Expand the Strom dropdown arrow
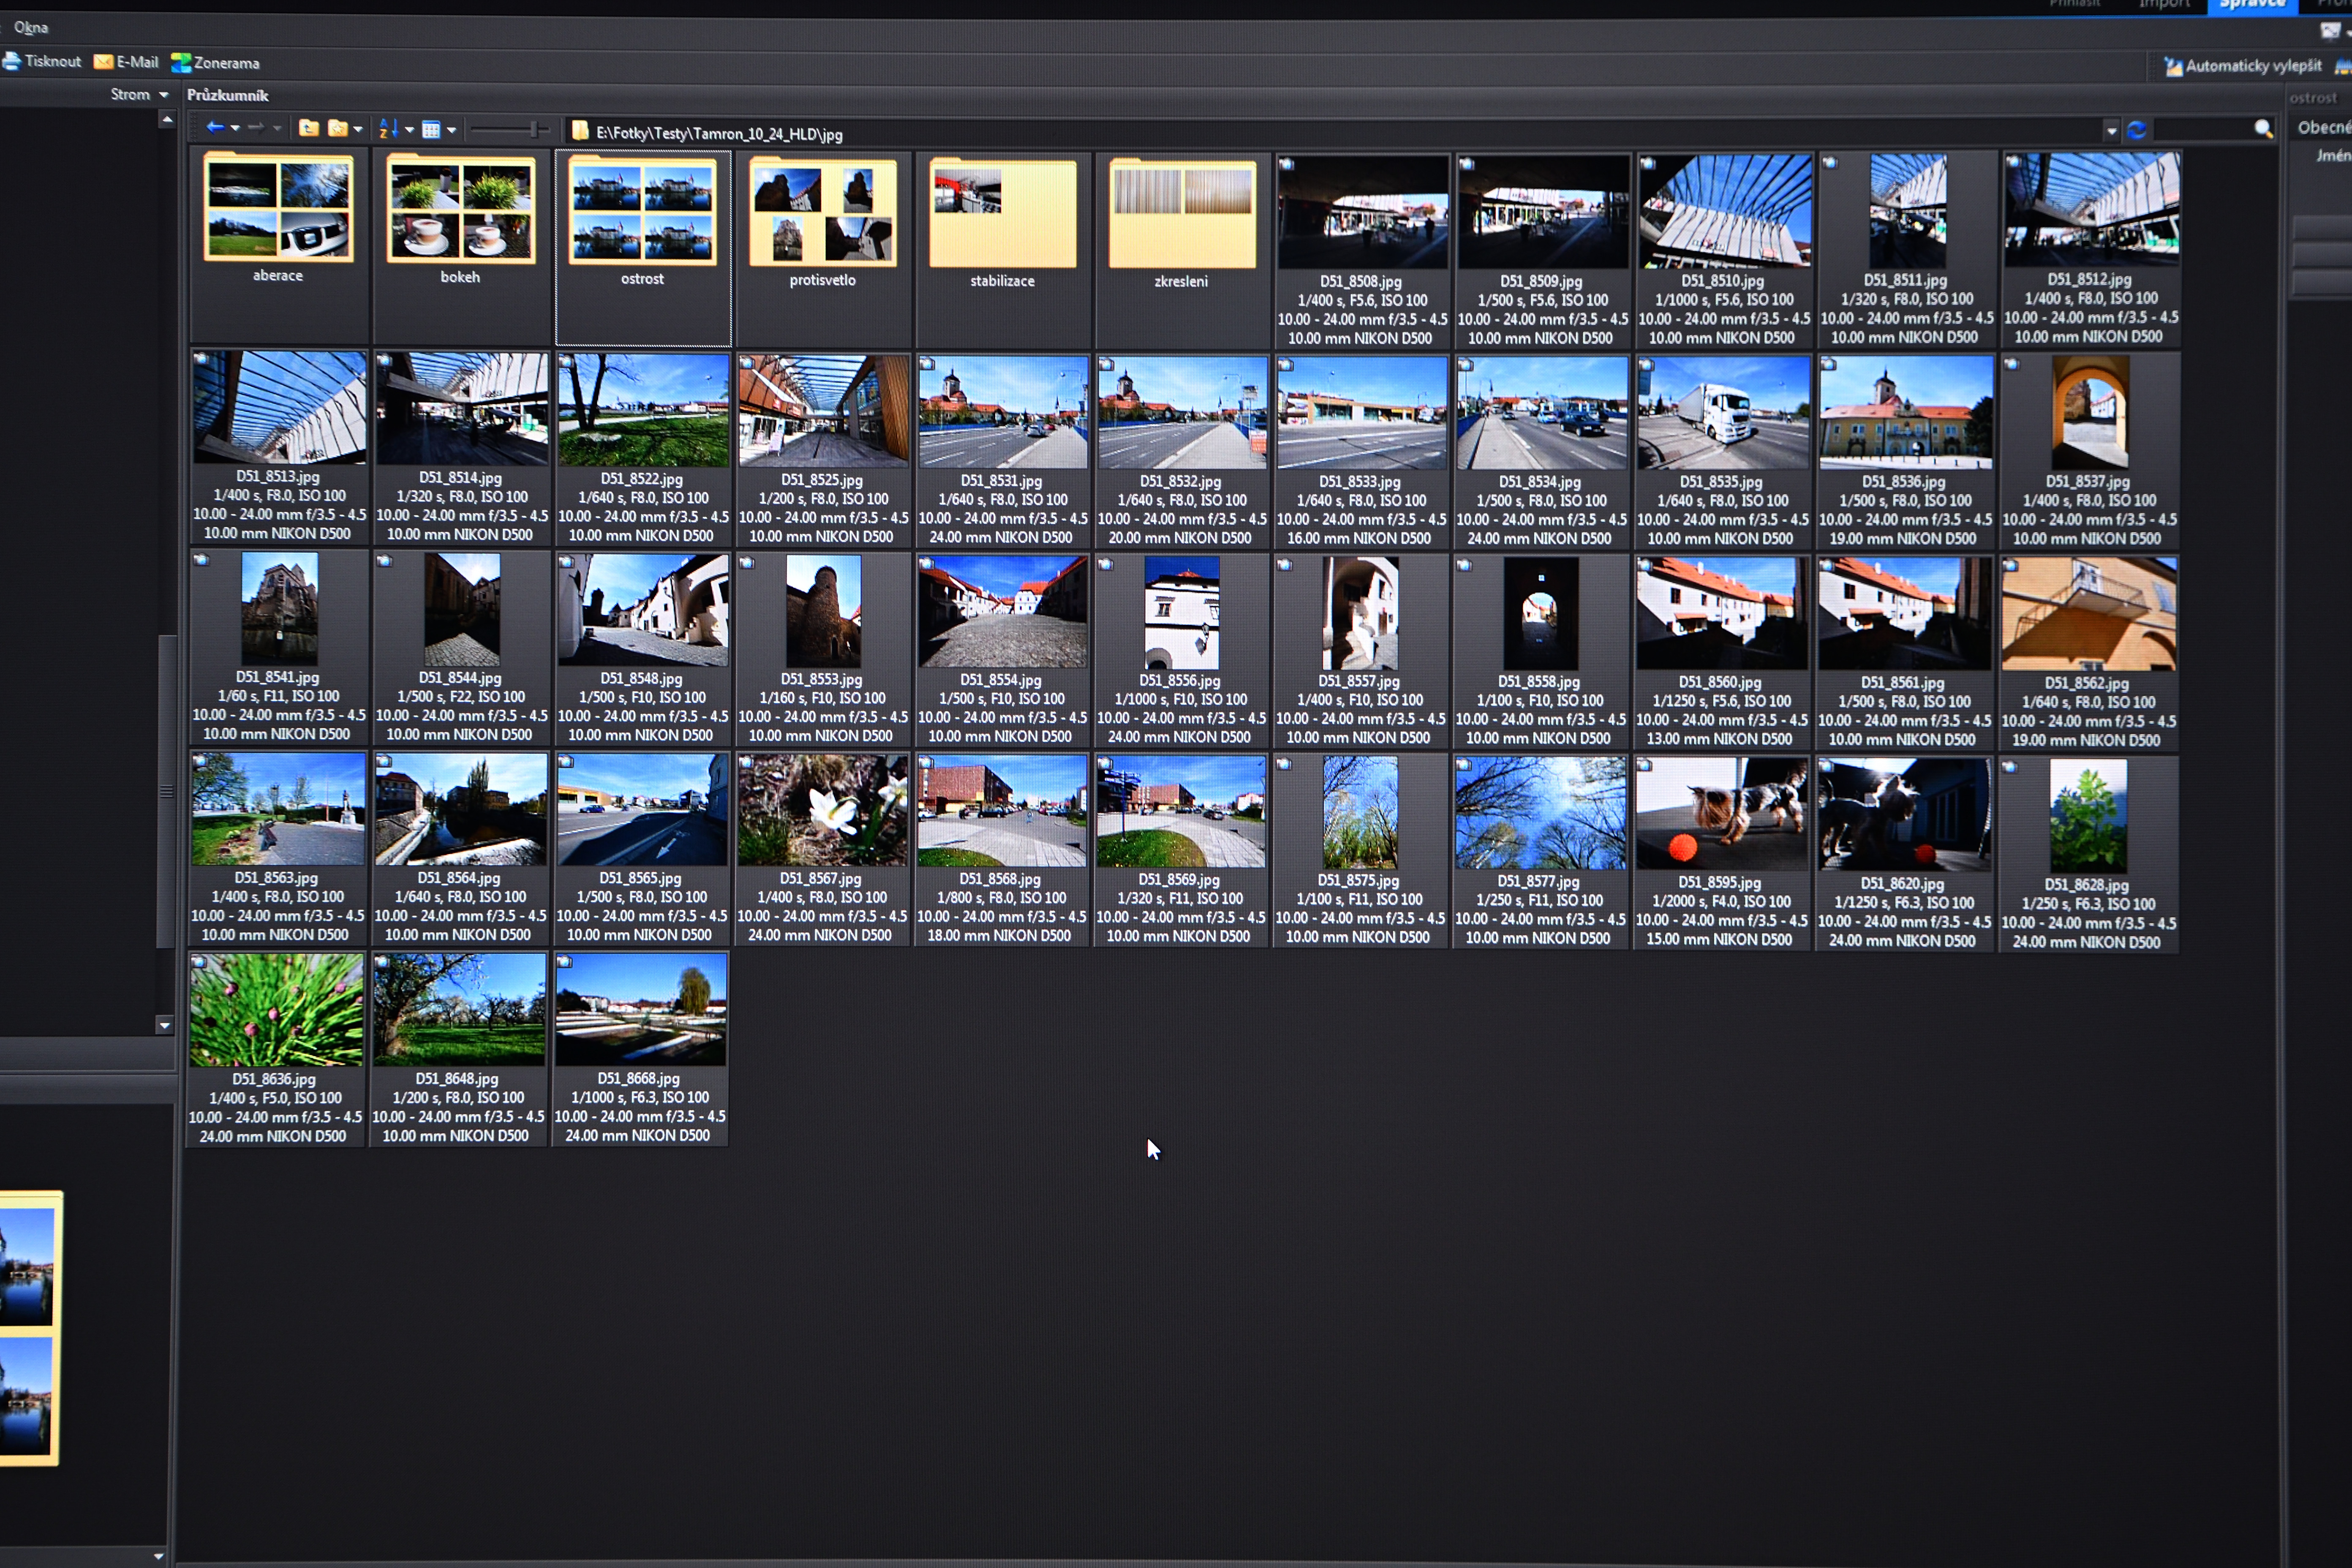The width and height of the screenshot is (2352, 1568). coord(164,95)
